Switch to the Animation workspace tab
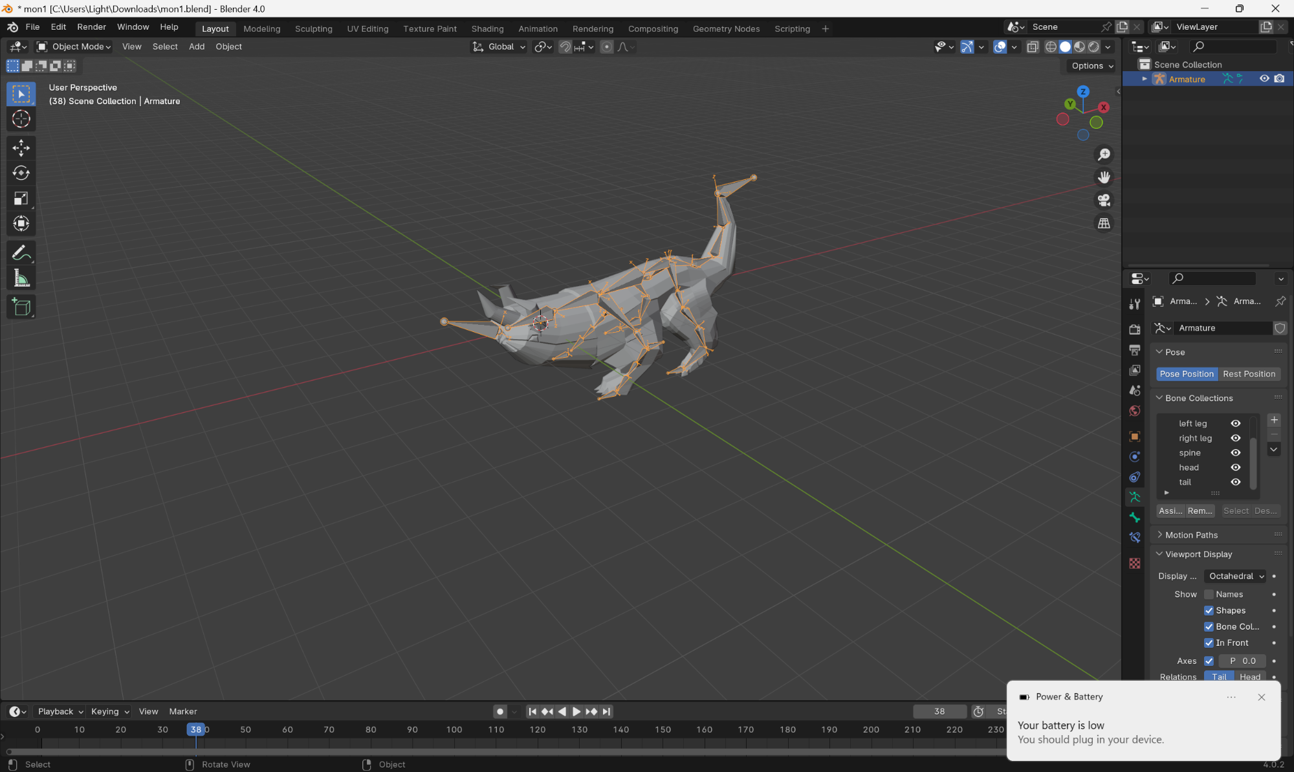Image resolution: width=1294 pixels, height=772 pixels. point(538,28)
